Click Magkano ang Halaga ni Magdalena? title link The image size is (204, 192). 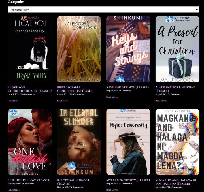[176, 182]
